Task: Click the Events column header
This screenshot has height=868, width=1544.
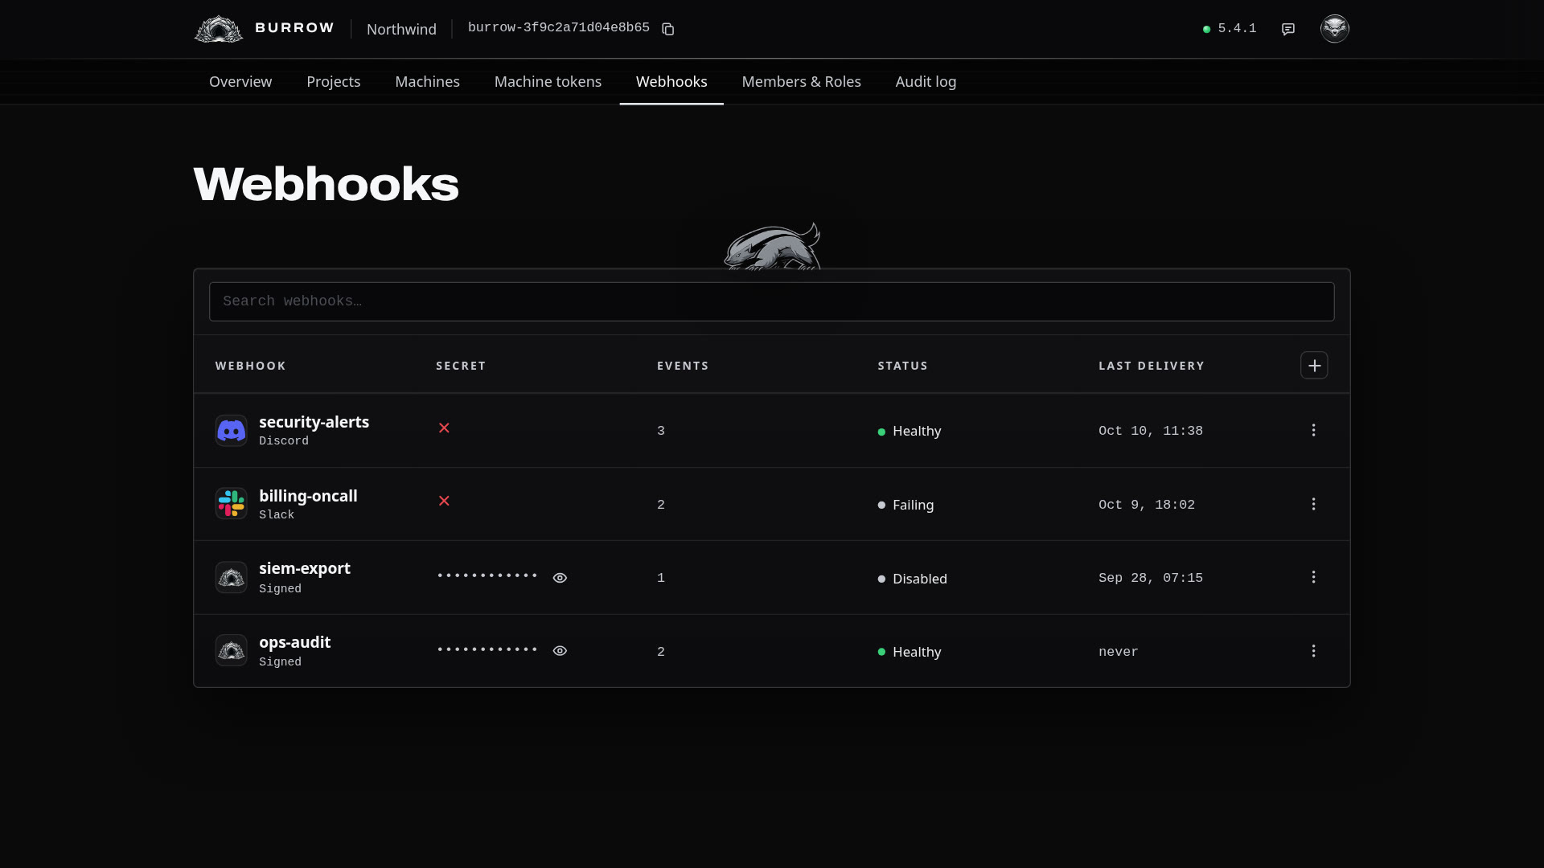Action: click(x=683, y=366)
